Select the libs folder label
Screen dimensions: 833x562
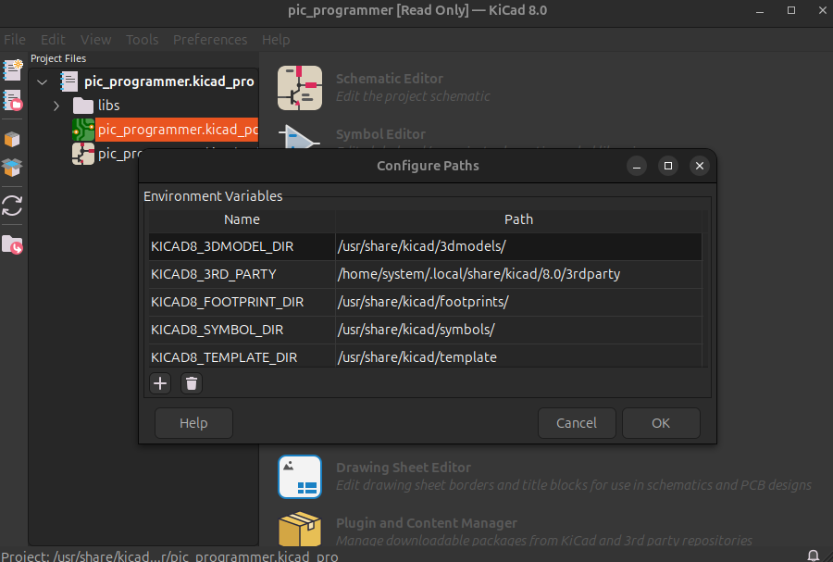point(108,106)
